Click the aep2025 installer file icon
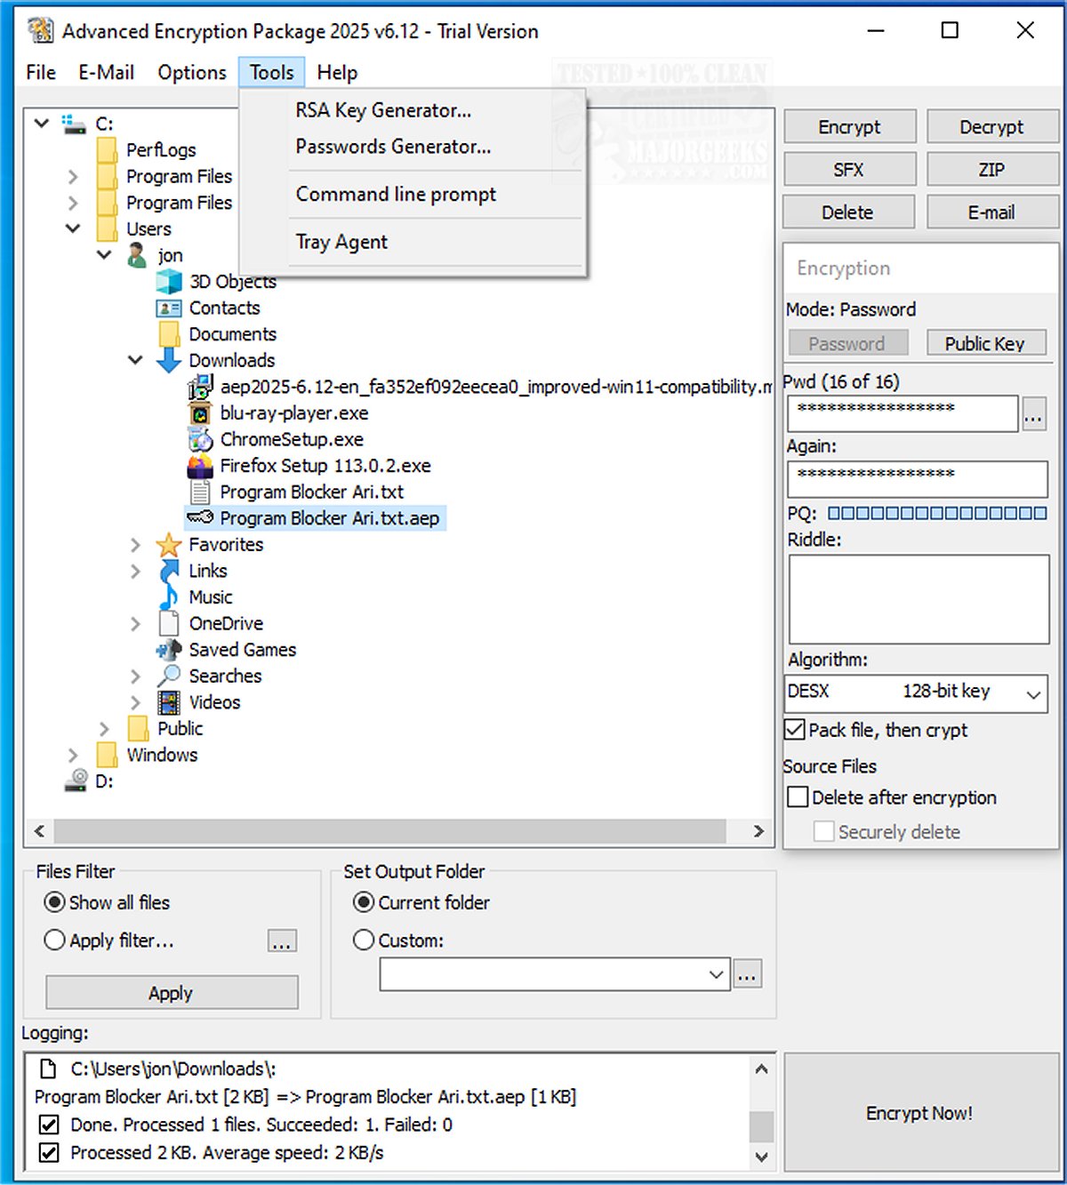1067x1185 pixels. tap(200, 387)
